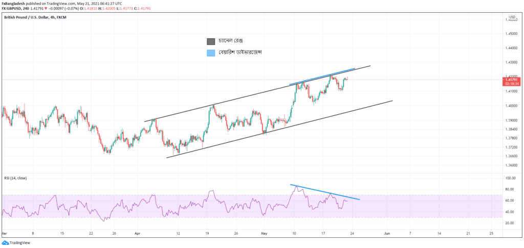Image resolution: width=524 pixels, height=248 pixels.
Task: Click the 1.44000 price axis label
Action: tap(512, 48)
